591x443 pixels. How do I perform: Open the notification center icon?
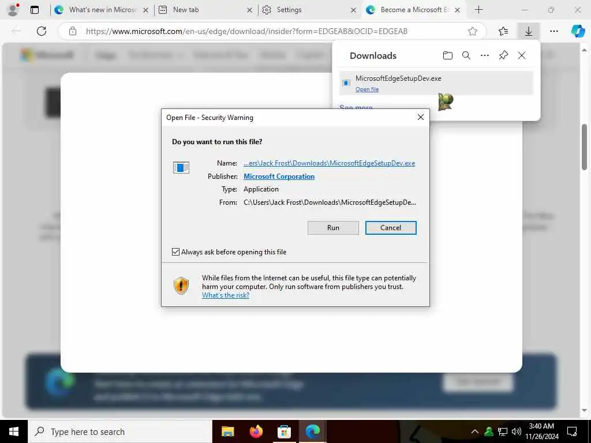(x=572, y=431)
